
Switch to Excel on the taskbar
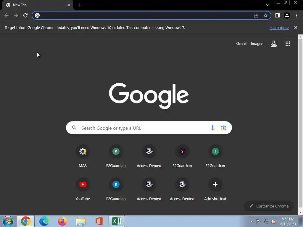coord(117,221)
